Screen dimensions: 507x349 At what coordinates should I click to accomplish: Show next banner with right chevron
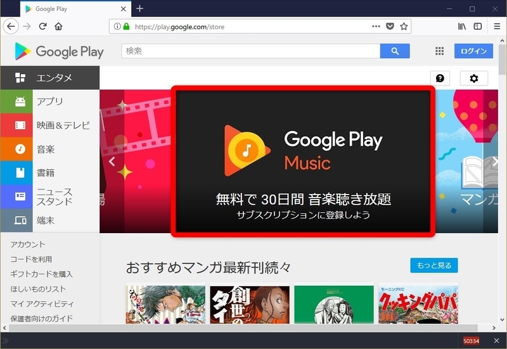click(496, 162)
